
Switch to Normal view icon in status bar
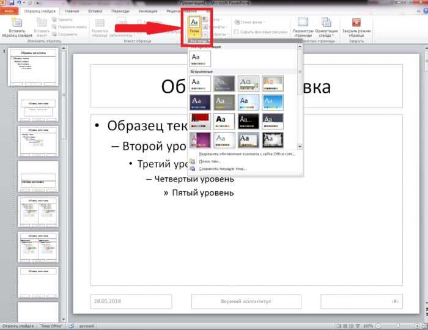coord(339,326)
